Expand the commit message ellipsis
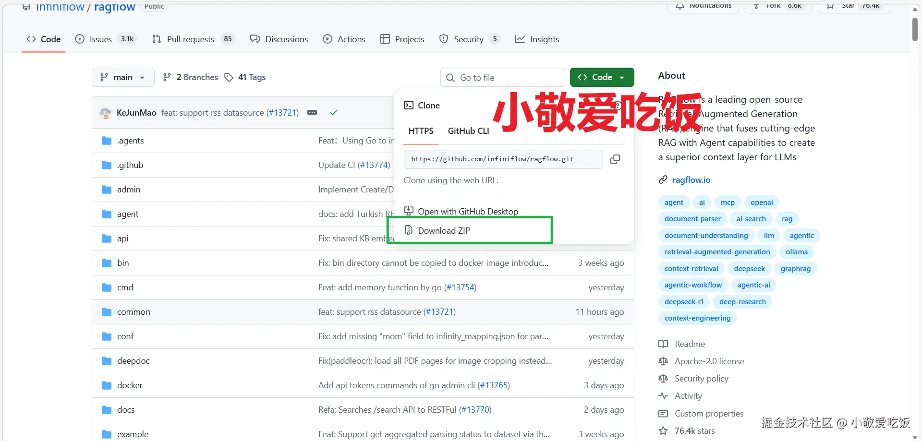Screen dimensions: 922x441 [312, 113]
